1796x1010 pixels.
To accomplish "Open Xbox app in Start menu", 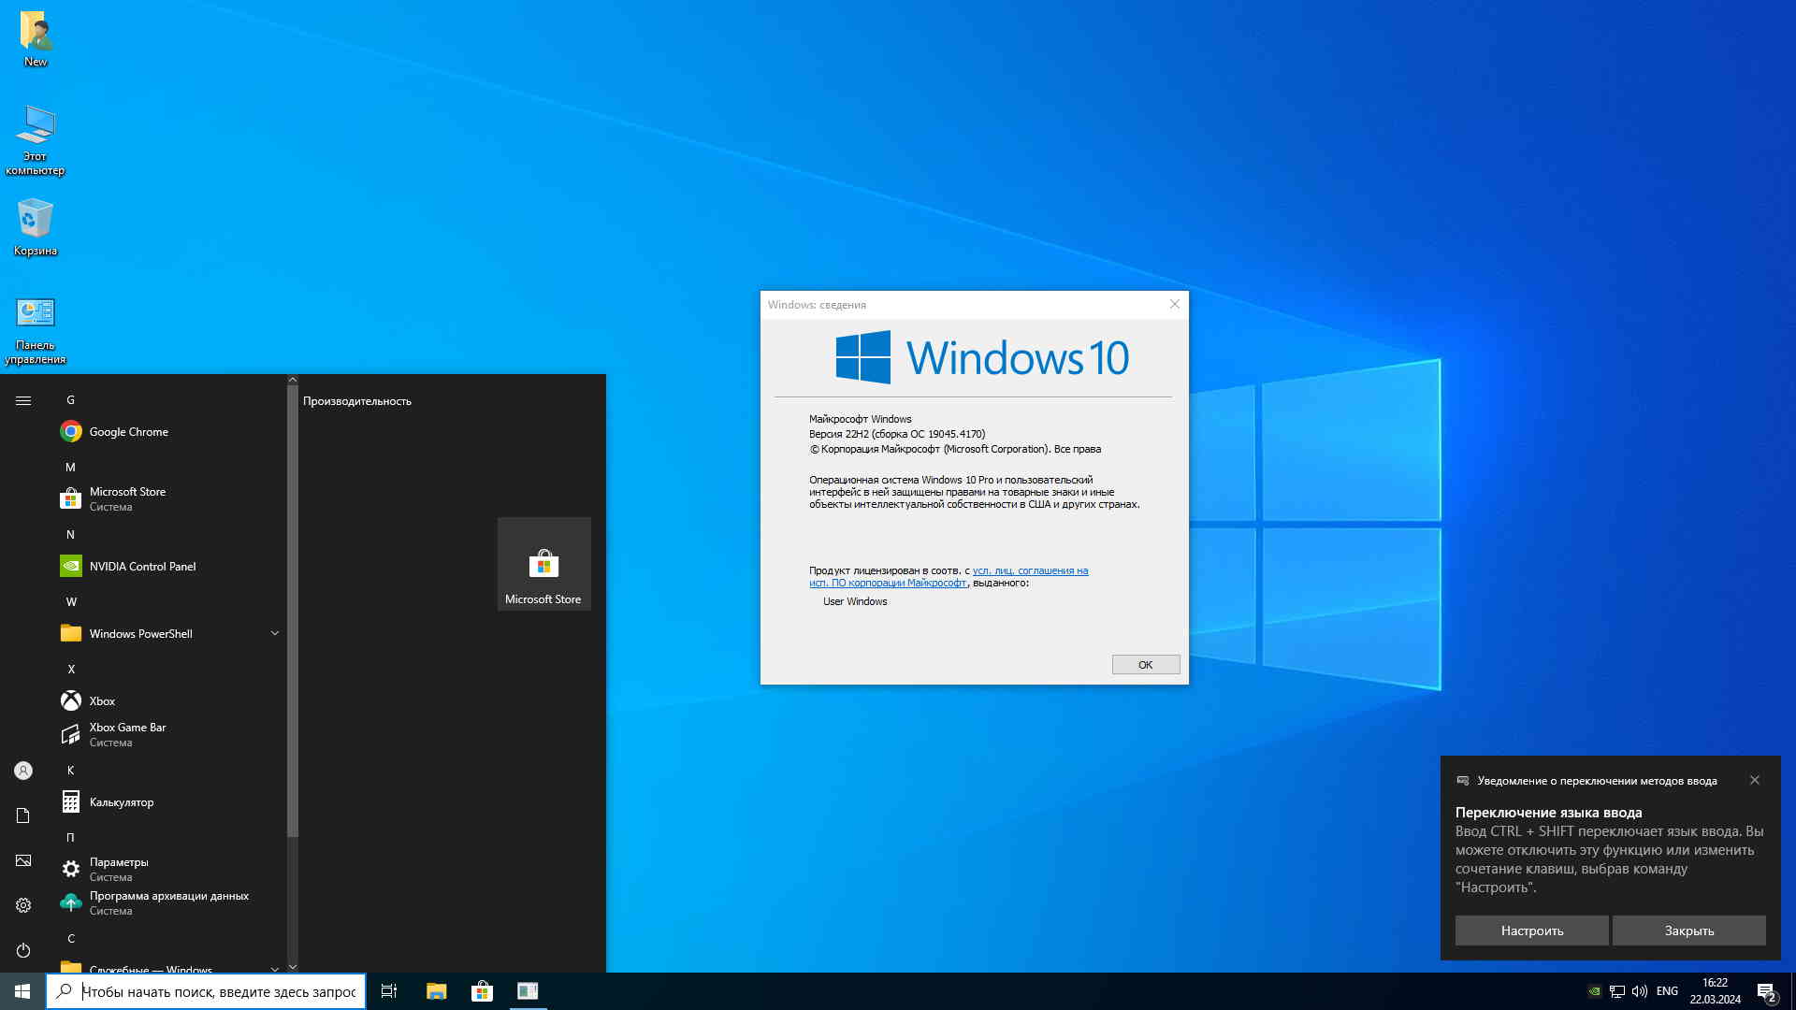I will point(102,701).
